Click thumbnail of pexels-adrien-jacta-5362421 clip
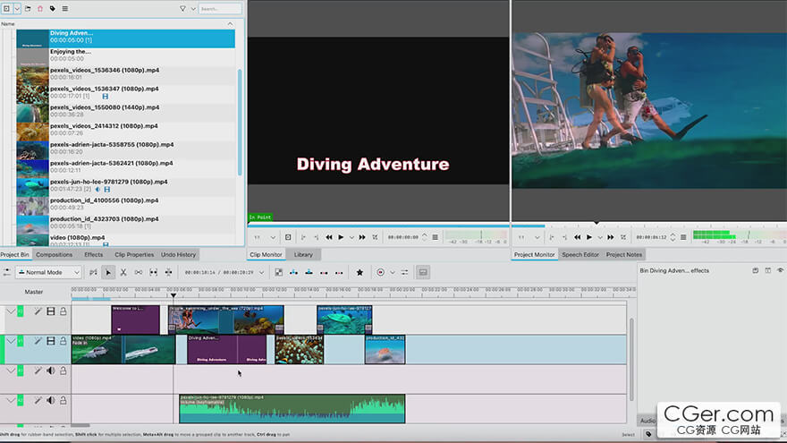The height and width of the screenshot is (443, 787). pos(32,169)
